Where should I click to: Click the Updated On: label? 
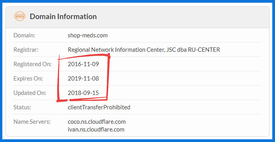pyautogui.click(x=30, y=93)
